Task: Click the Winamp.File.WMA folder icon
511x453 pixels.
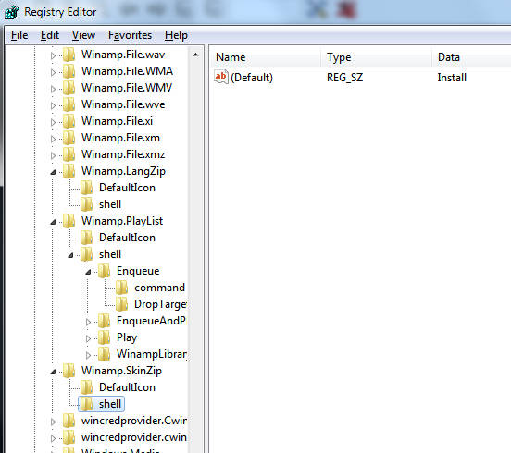Action: pos(69,71)
